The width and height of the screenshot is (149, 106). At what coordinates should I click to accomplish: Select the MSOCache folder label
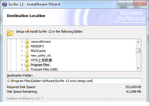(38, 51)
